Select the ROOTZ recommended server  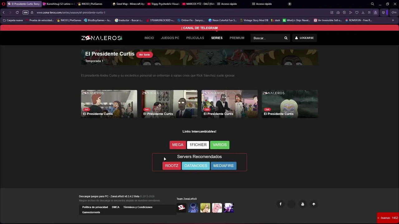pyautogui.click(x=172, y=166)
